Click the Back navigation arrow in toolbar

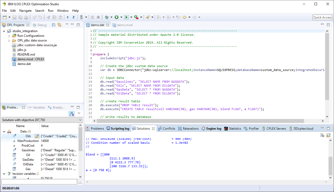point(185,17)
